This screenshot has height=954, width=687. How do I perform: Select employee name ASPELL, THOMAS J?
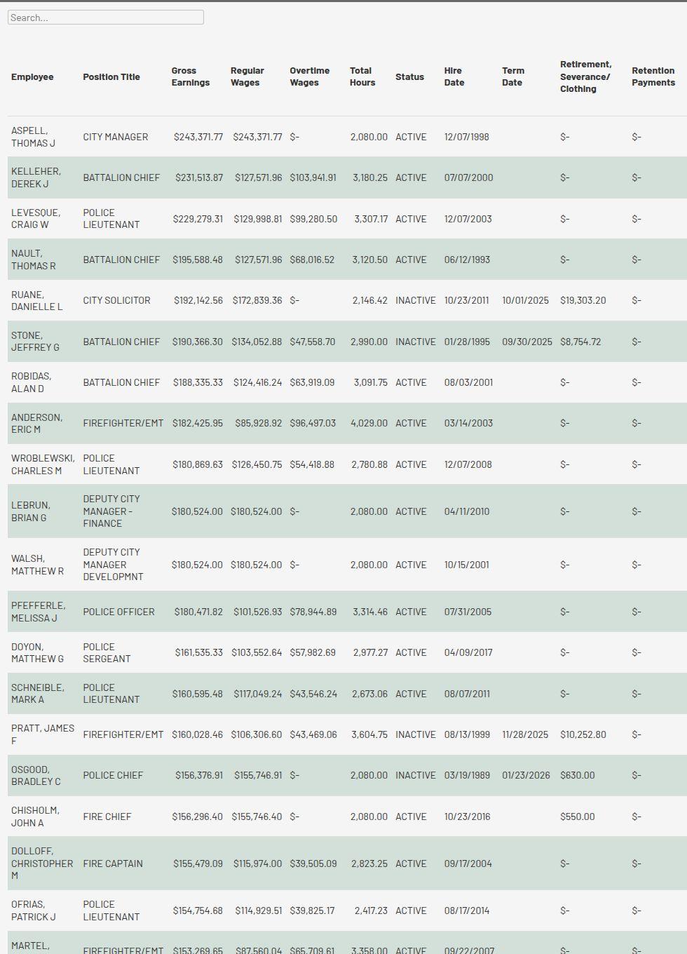pyautogui.click(x=33, y=137)
